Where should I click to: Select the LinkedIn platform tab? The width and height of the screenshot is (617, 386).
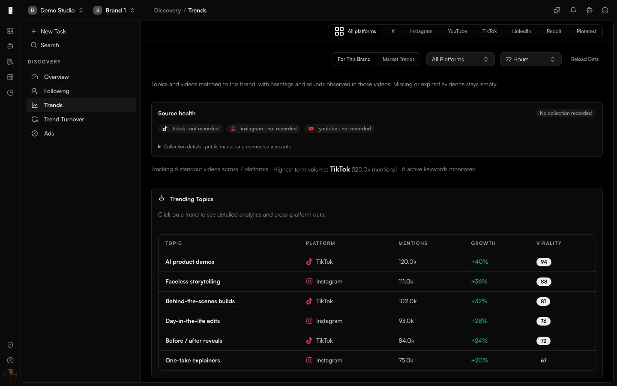click(521, 31)
